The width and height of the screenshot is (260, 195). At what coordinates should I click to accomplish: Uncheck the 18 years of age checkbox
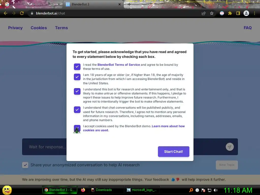77,77
